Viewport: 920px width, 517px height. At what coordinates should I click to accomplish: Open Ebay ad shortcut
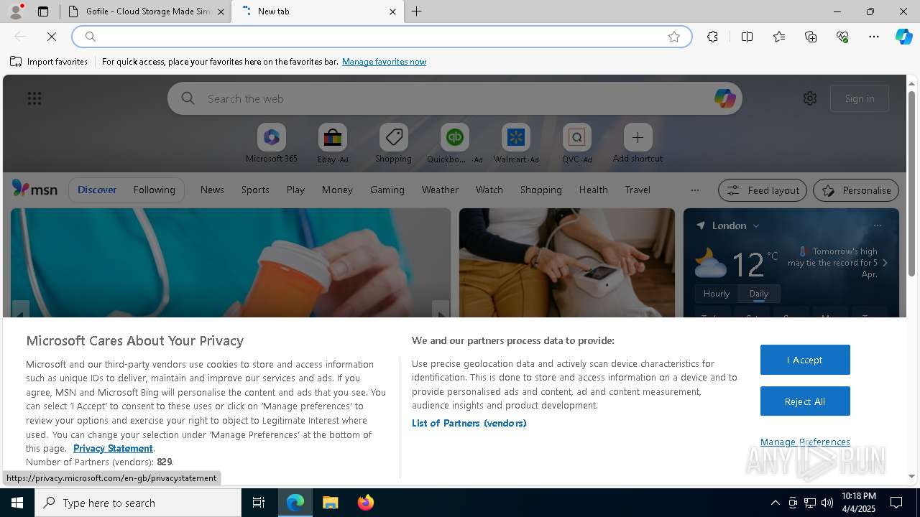[332, 144]
